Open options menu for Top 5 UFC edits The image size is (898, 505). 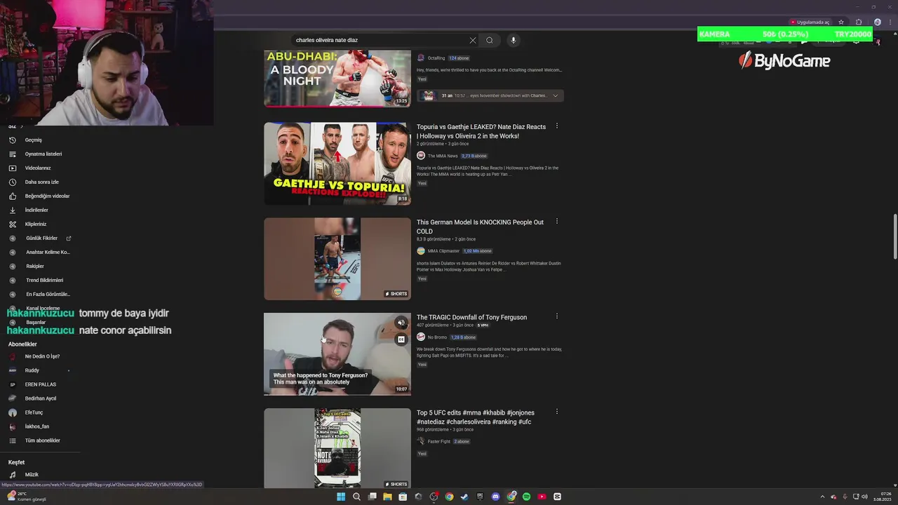557,412
